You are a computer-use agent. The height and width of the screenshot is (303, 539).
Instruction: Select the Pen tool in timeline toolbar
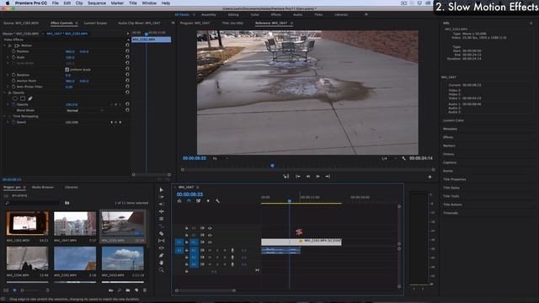pyautogui.click(x=161, y=255)
